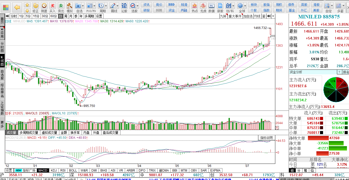Switch to the 换手率 turnover tab
The height and width of the screenshot is (180, 349).
tap(75, 133)
